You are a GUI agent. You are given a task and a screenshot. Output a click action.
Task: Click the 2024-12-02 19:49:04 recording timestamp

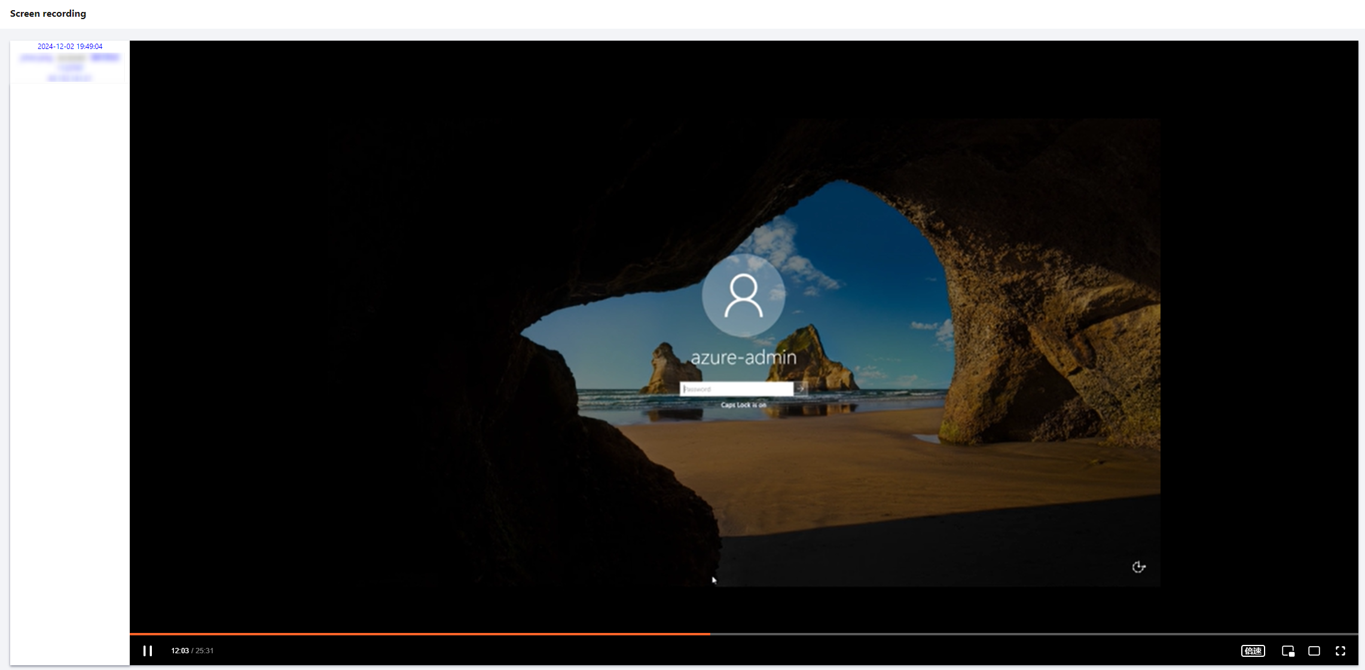(70, 46)
